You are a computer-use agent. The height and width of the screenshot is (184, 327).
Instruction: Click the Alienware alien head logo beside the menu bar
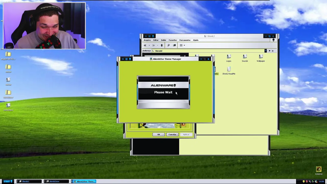(x=273, y=40)
